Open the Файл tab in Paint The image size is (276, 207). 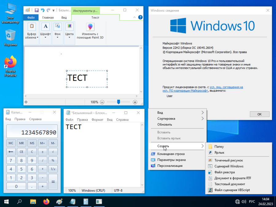point(31,17)
